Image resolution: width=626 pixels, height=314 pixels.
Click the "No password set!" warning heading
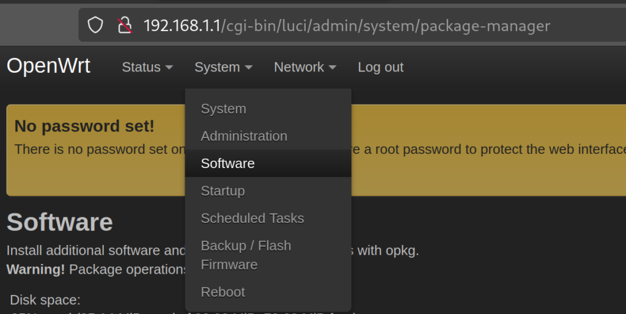click(x=84, y=126)
